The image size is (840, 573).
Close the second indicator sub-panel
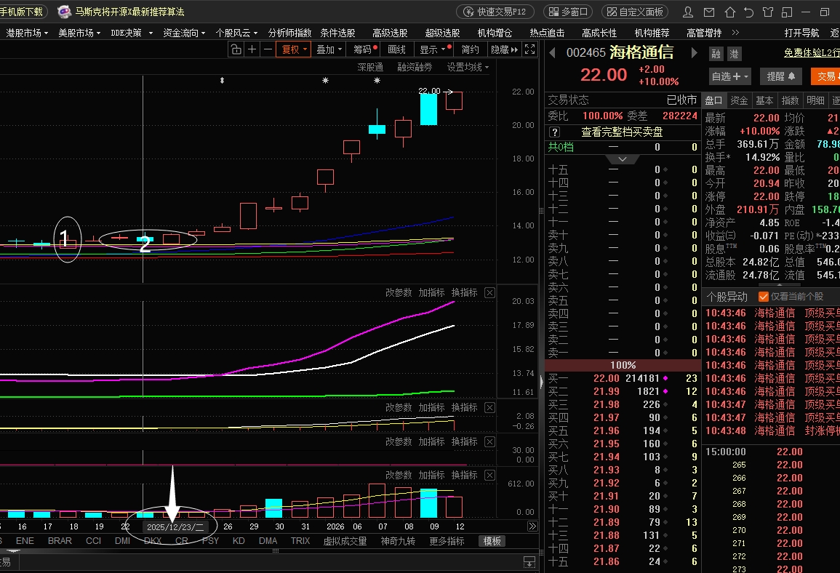pos(489,407)
